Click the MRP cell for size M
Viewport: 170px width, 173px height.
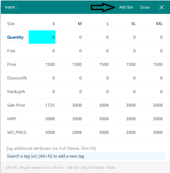(x=69, y=119)
